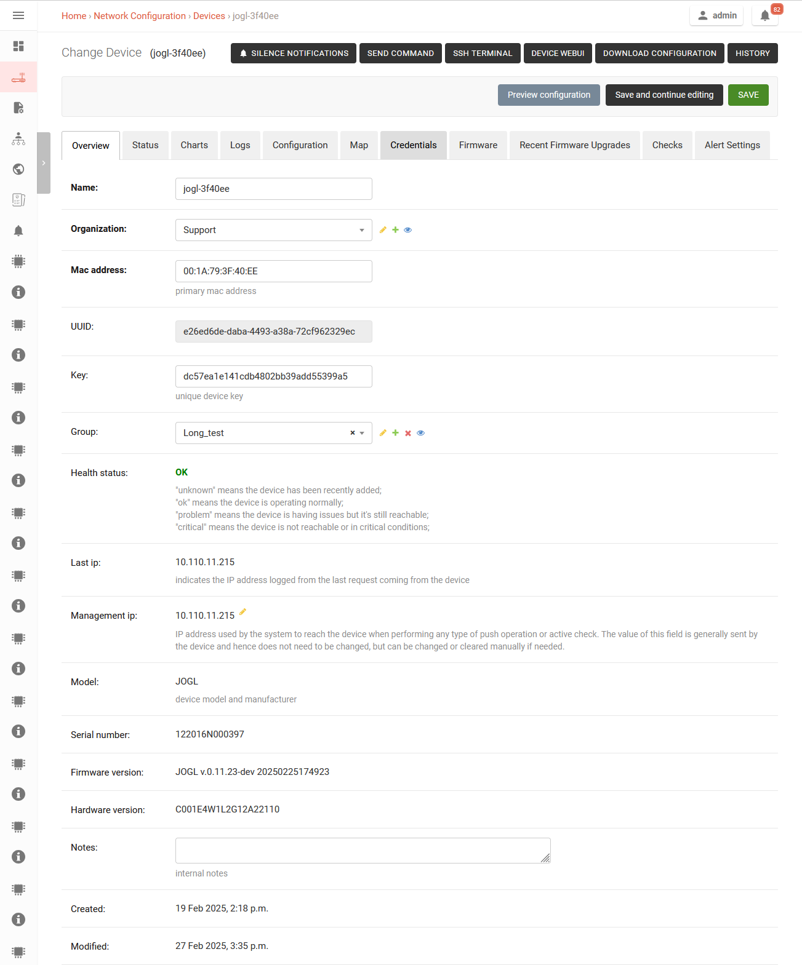Click the Devices breadcrumb link
Screen dimensions: 802x965
(209, 16)
